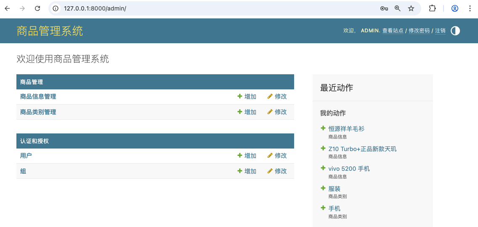
Task: Open the extensions puzzle icon
Action: click(x=432, y=8)
